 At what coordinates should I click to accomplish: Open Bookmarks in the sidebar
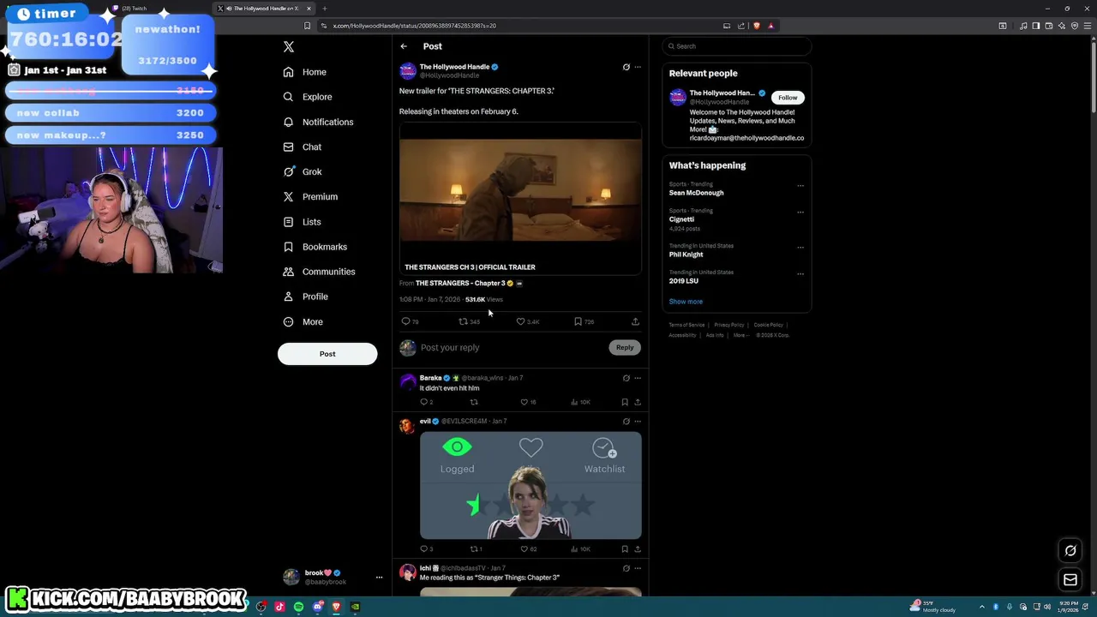pyautogui.click(x=315, y=247)
